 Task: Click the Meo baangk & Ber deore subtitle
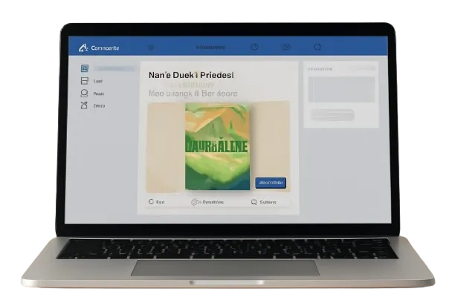click(193, 94)
